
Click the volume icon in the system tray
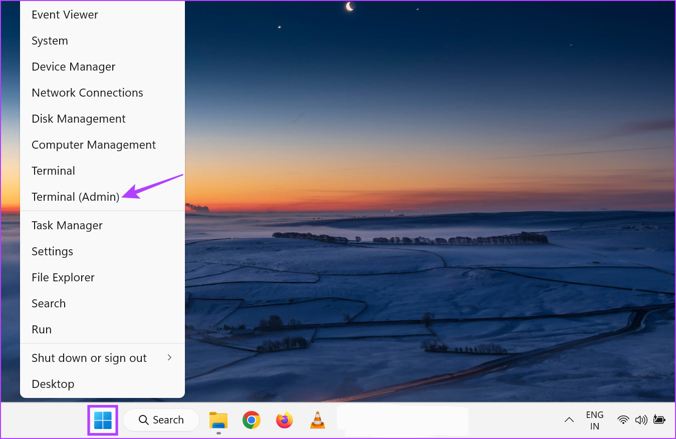pyautogui.click(x=641, y=420)
